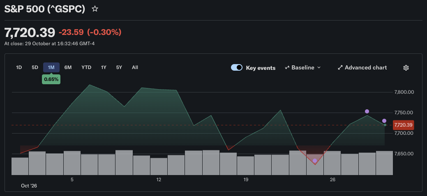Screen dimensions: 427x196
Task: Select the 5D time range
Action: click(x=35, y=67)
